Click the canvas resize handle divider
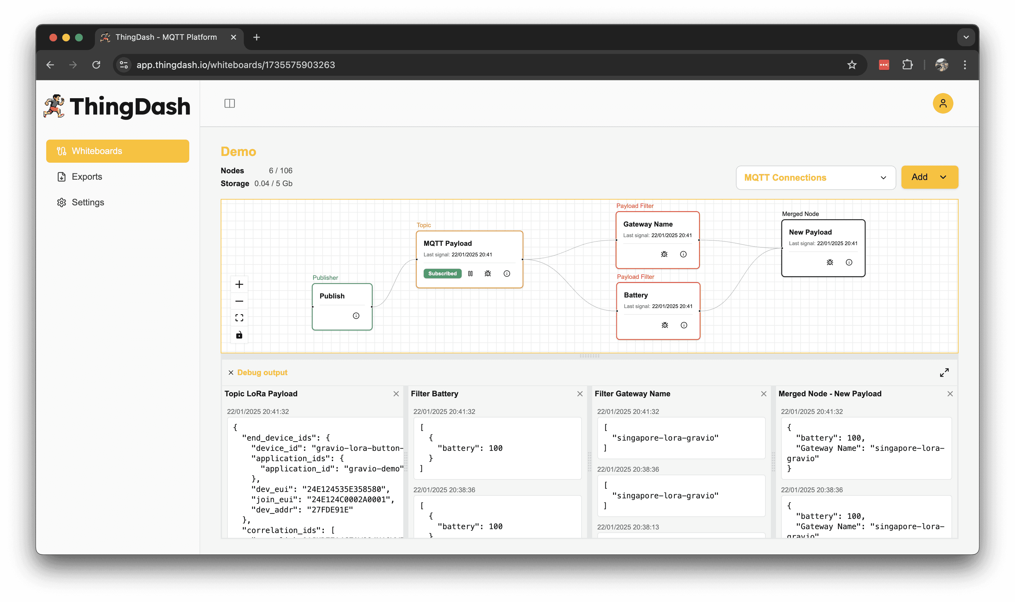 click(589, 356)
